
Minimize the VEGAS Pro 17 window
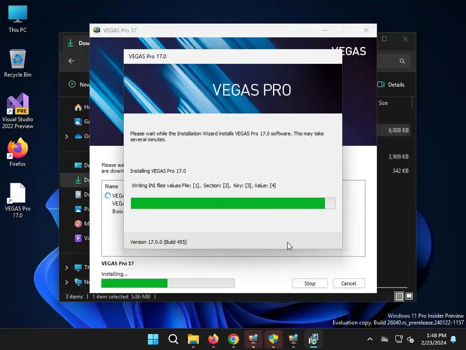coord(325,31)
